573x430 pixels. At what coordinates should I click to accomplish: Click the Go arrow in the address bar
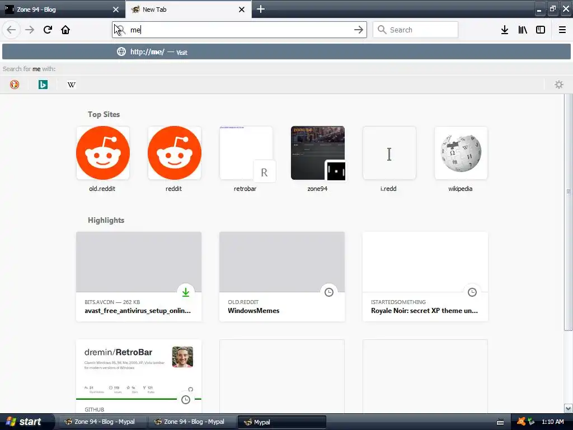point(359,30)
